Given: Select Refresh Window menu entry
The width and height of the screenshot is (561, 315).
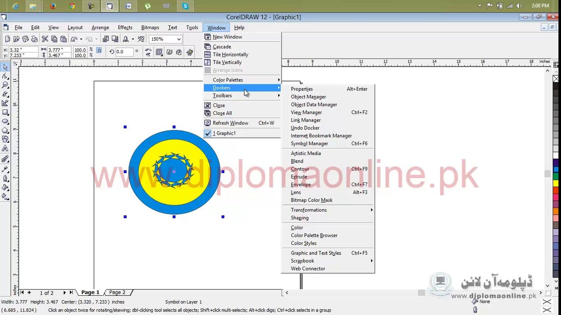Looking at the screenshot, I should point(242,123).
